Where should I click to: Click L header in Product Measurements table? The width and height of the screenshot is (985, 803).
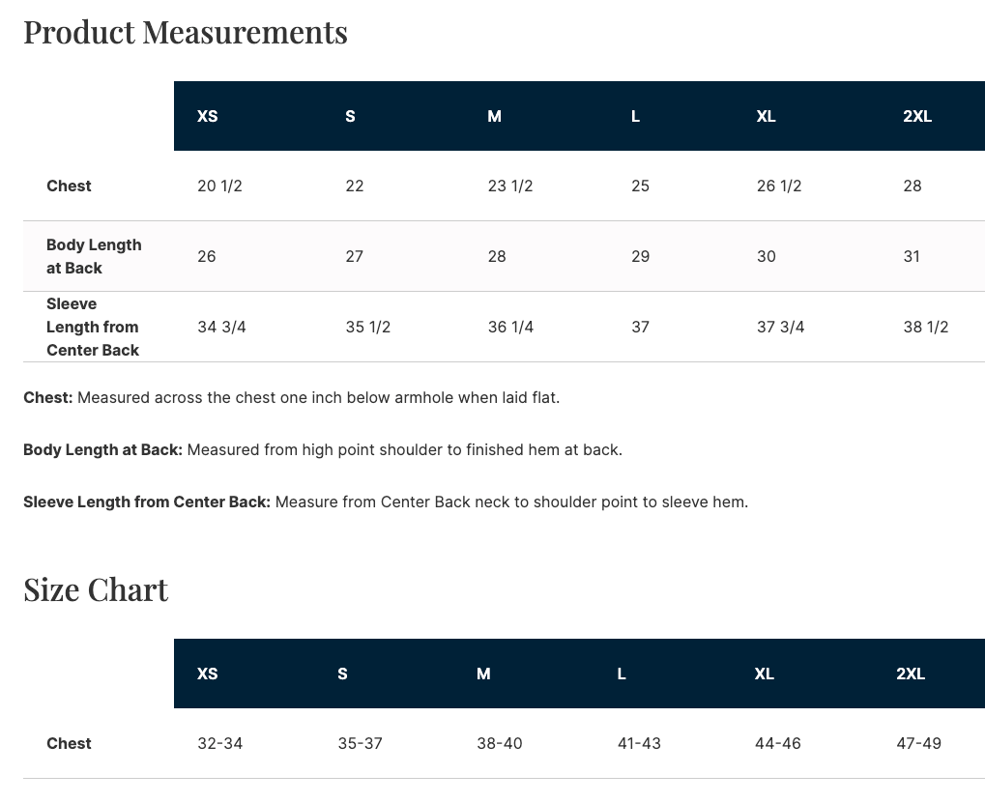(x=635, y=116)
